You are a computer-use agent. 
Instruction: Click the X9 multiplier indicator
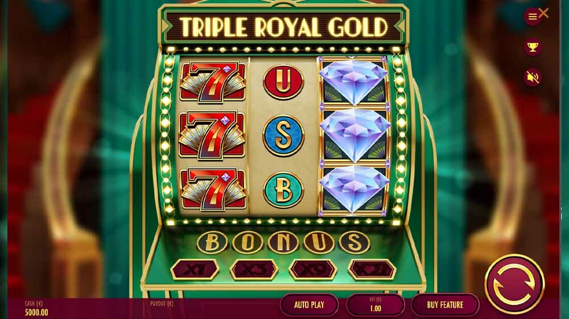click(x=313, y=270)
